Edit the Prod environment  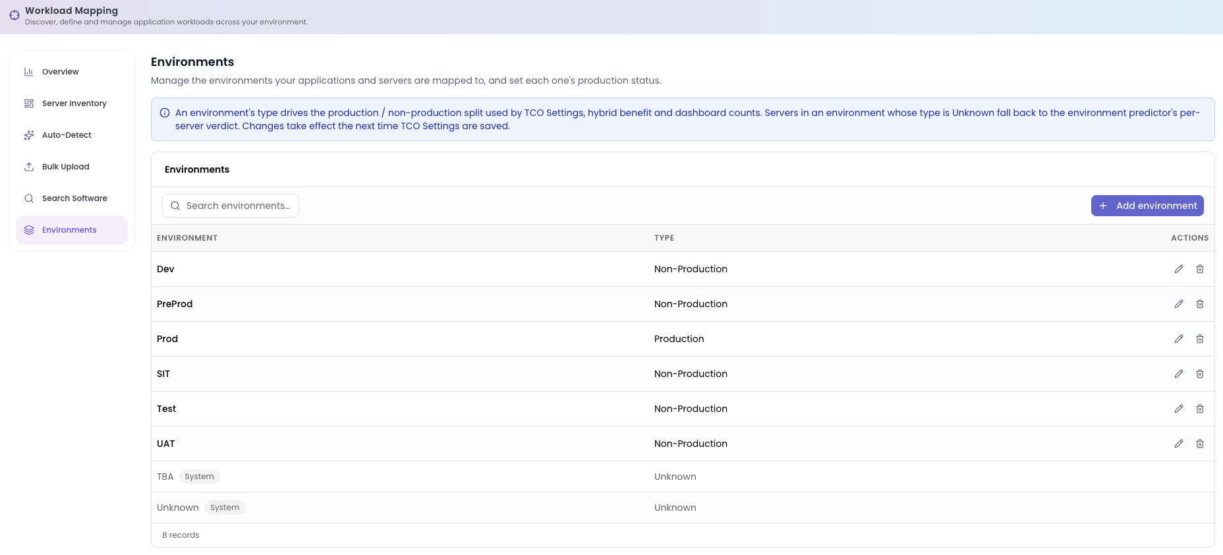click(1179, 339)
